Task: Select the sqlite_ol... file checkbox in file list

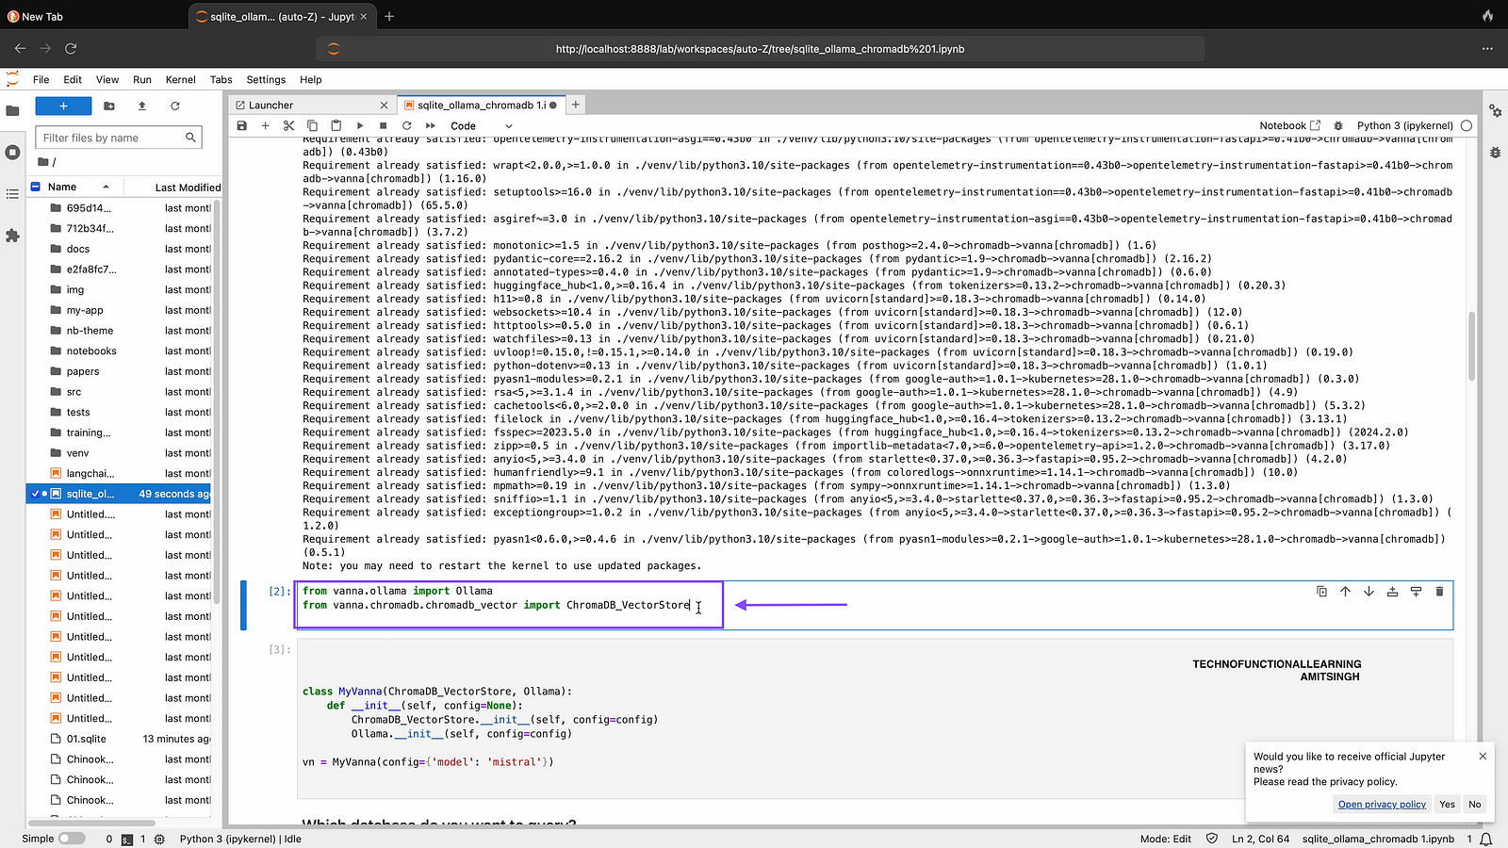Action: 35,494
